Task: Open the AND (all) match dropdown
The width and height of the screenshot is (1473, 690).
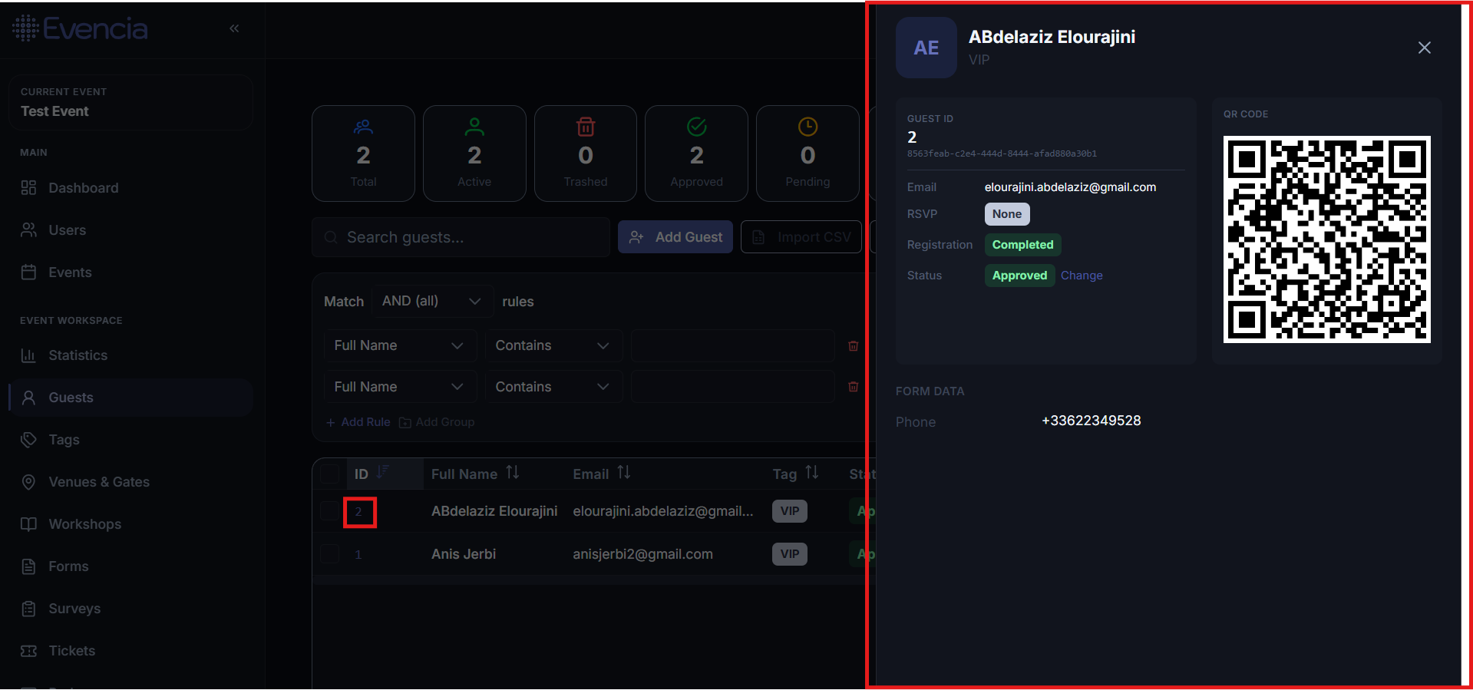Action: pos(432,302)
